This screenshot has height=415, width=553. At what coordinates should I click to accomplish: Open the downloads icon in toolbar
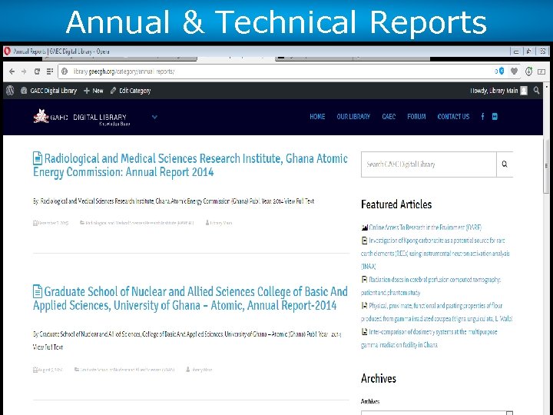click(528, 71)
